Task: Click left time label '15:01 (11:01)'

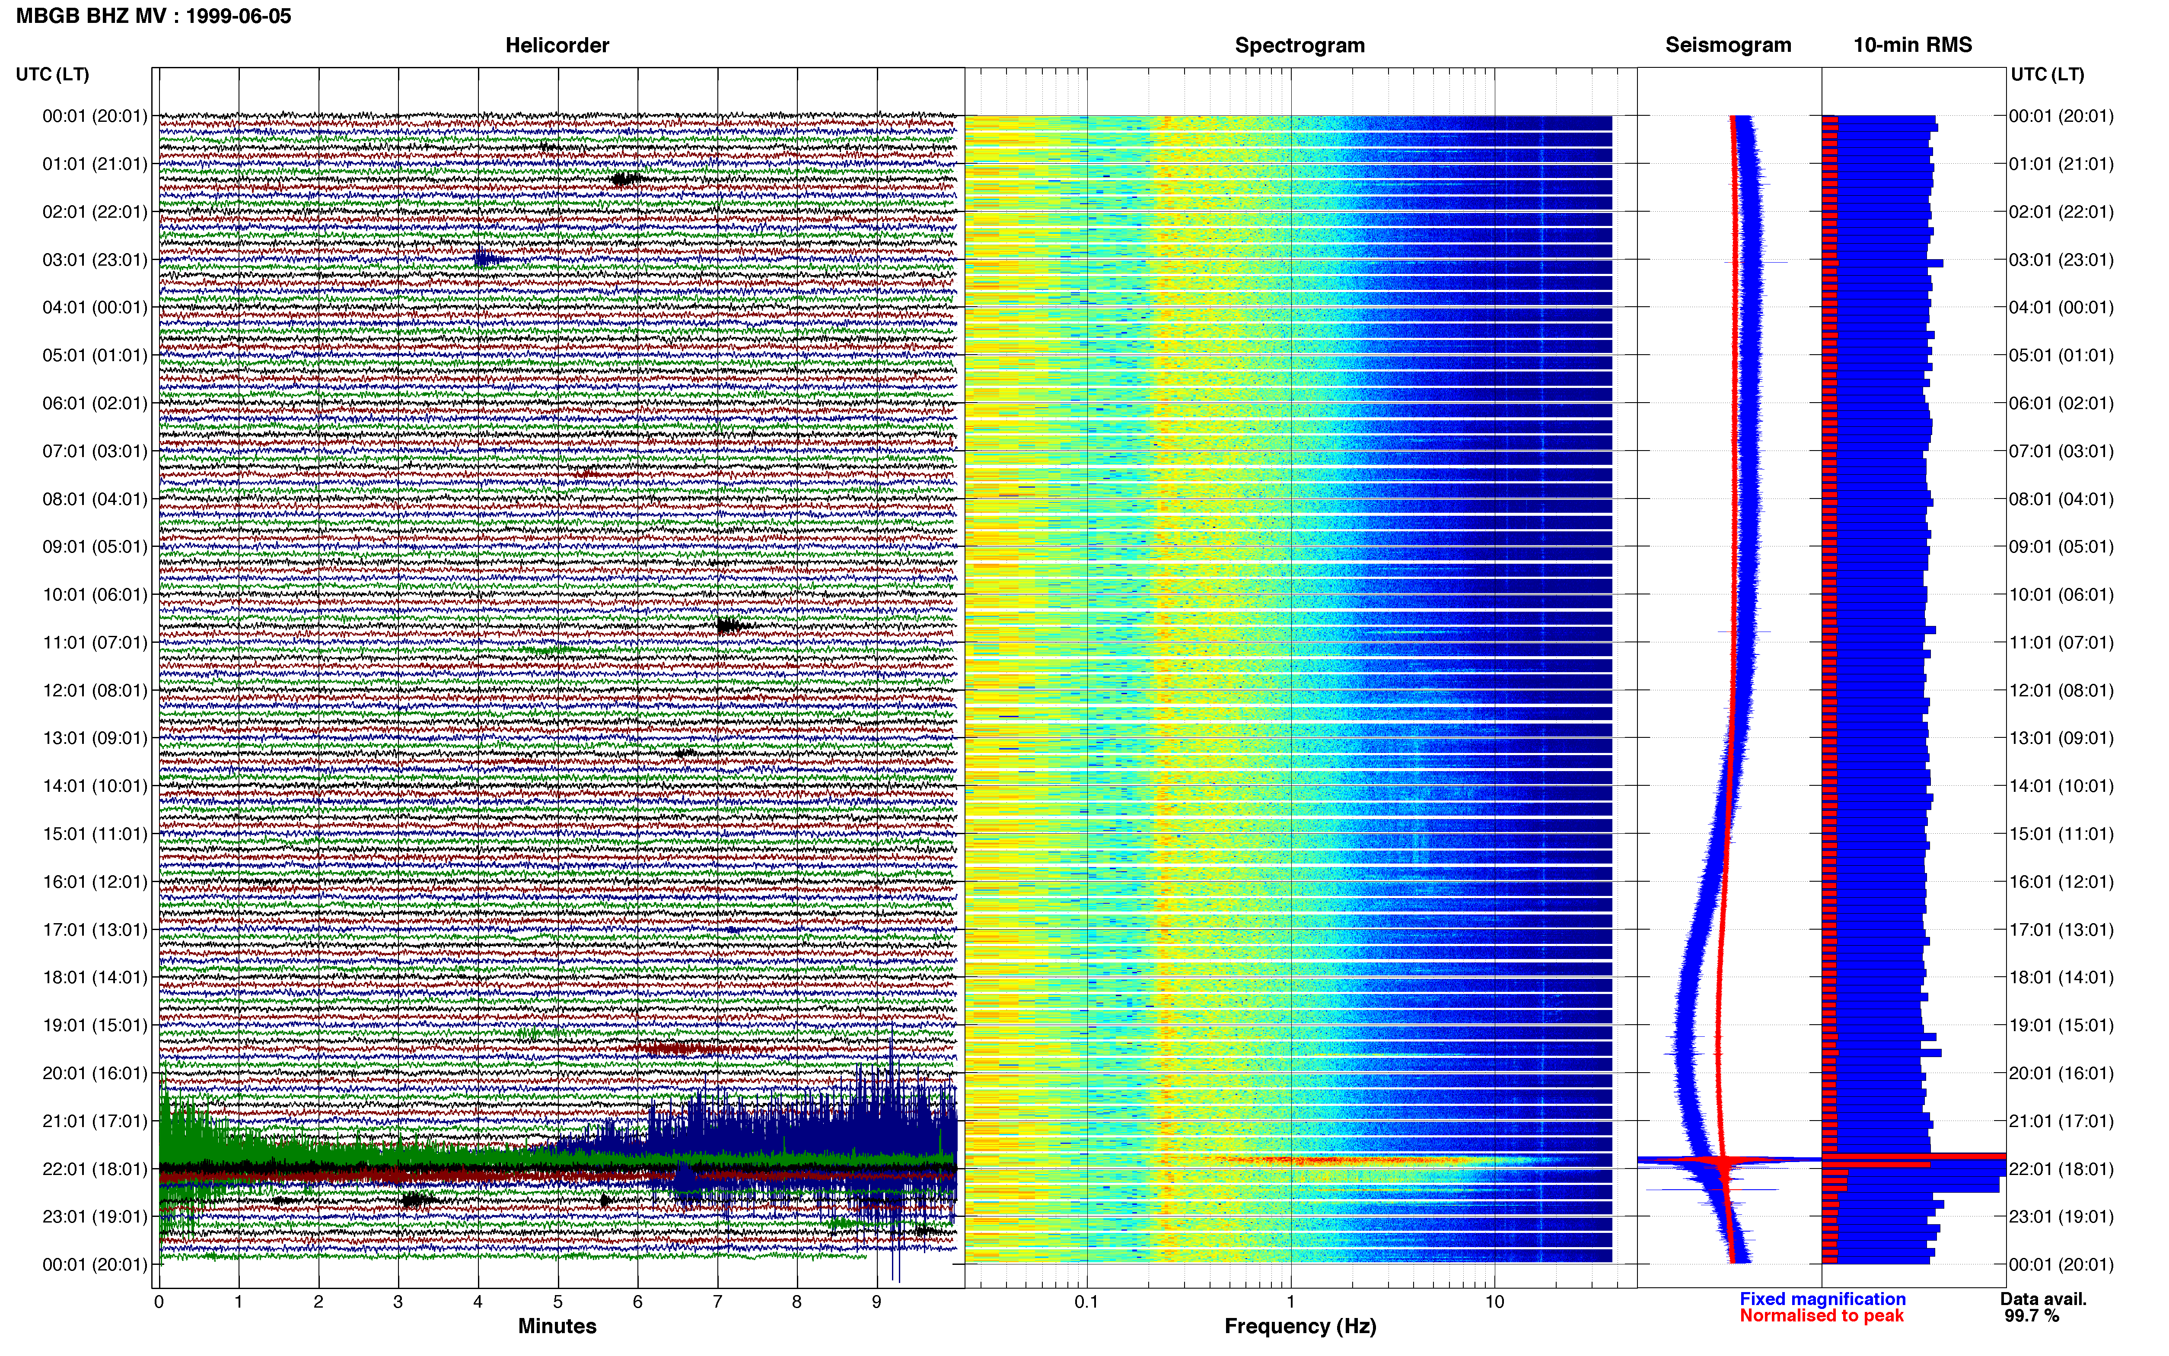Action: pyautogui.click(x=95, y=833)
